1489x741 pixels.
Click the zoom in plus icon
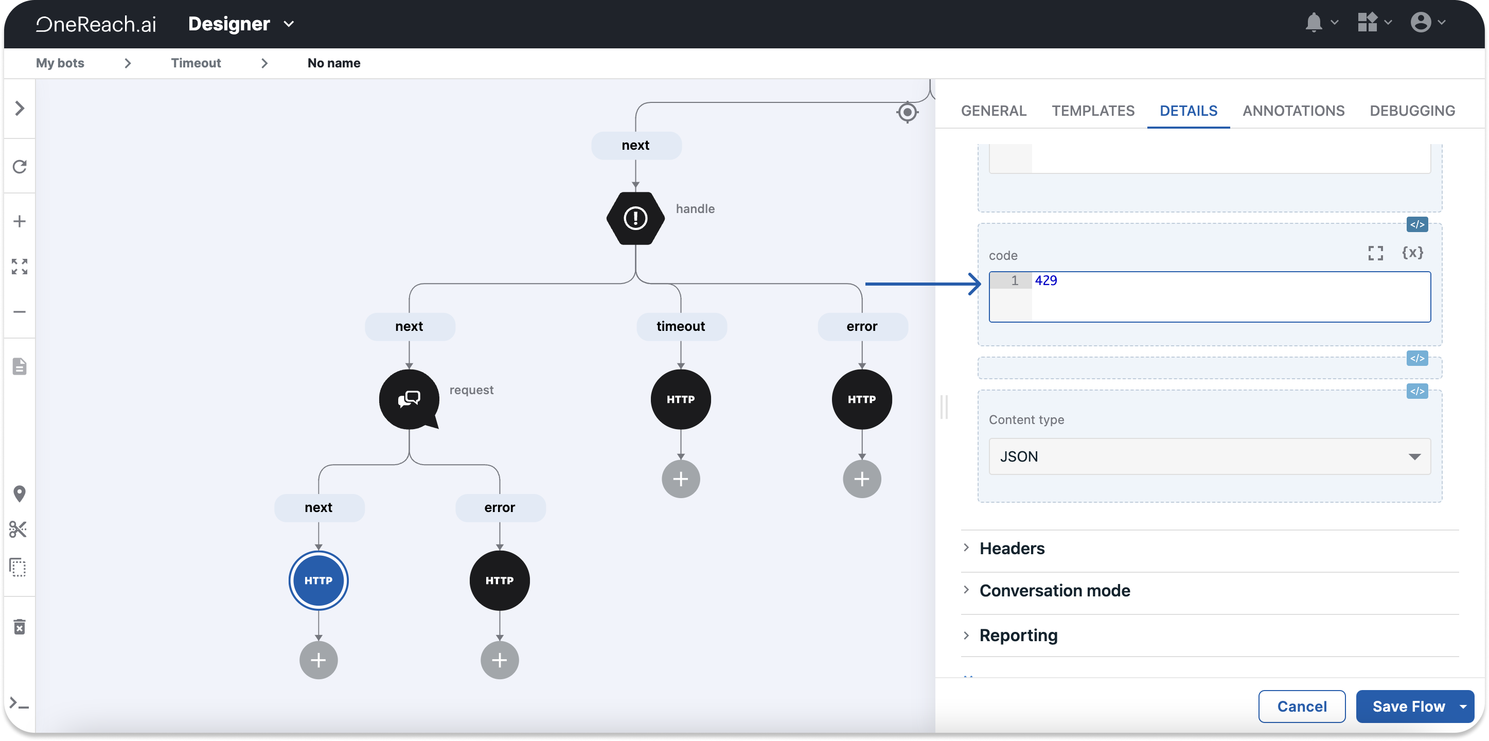[x=20, y=221]
